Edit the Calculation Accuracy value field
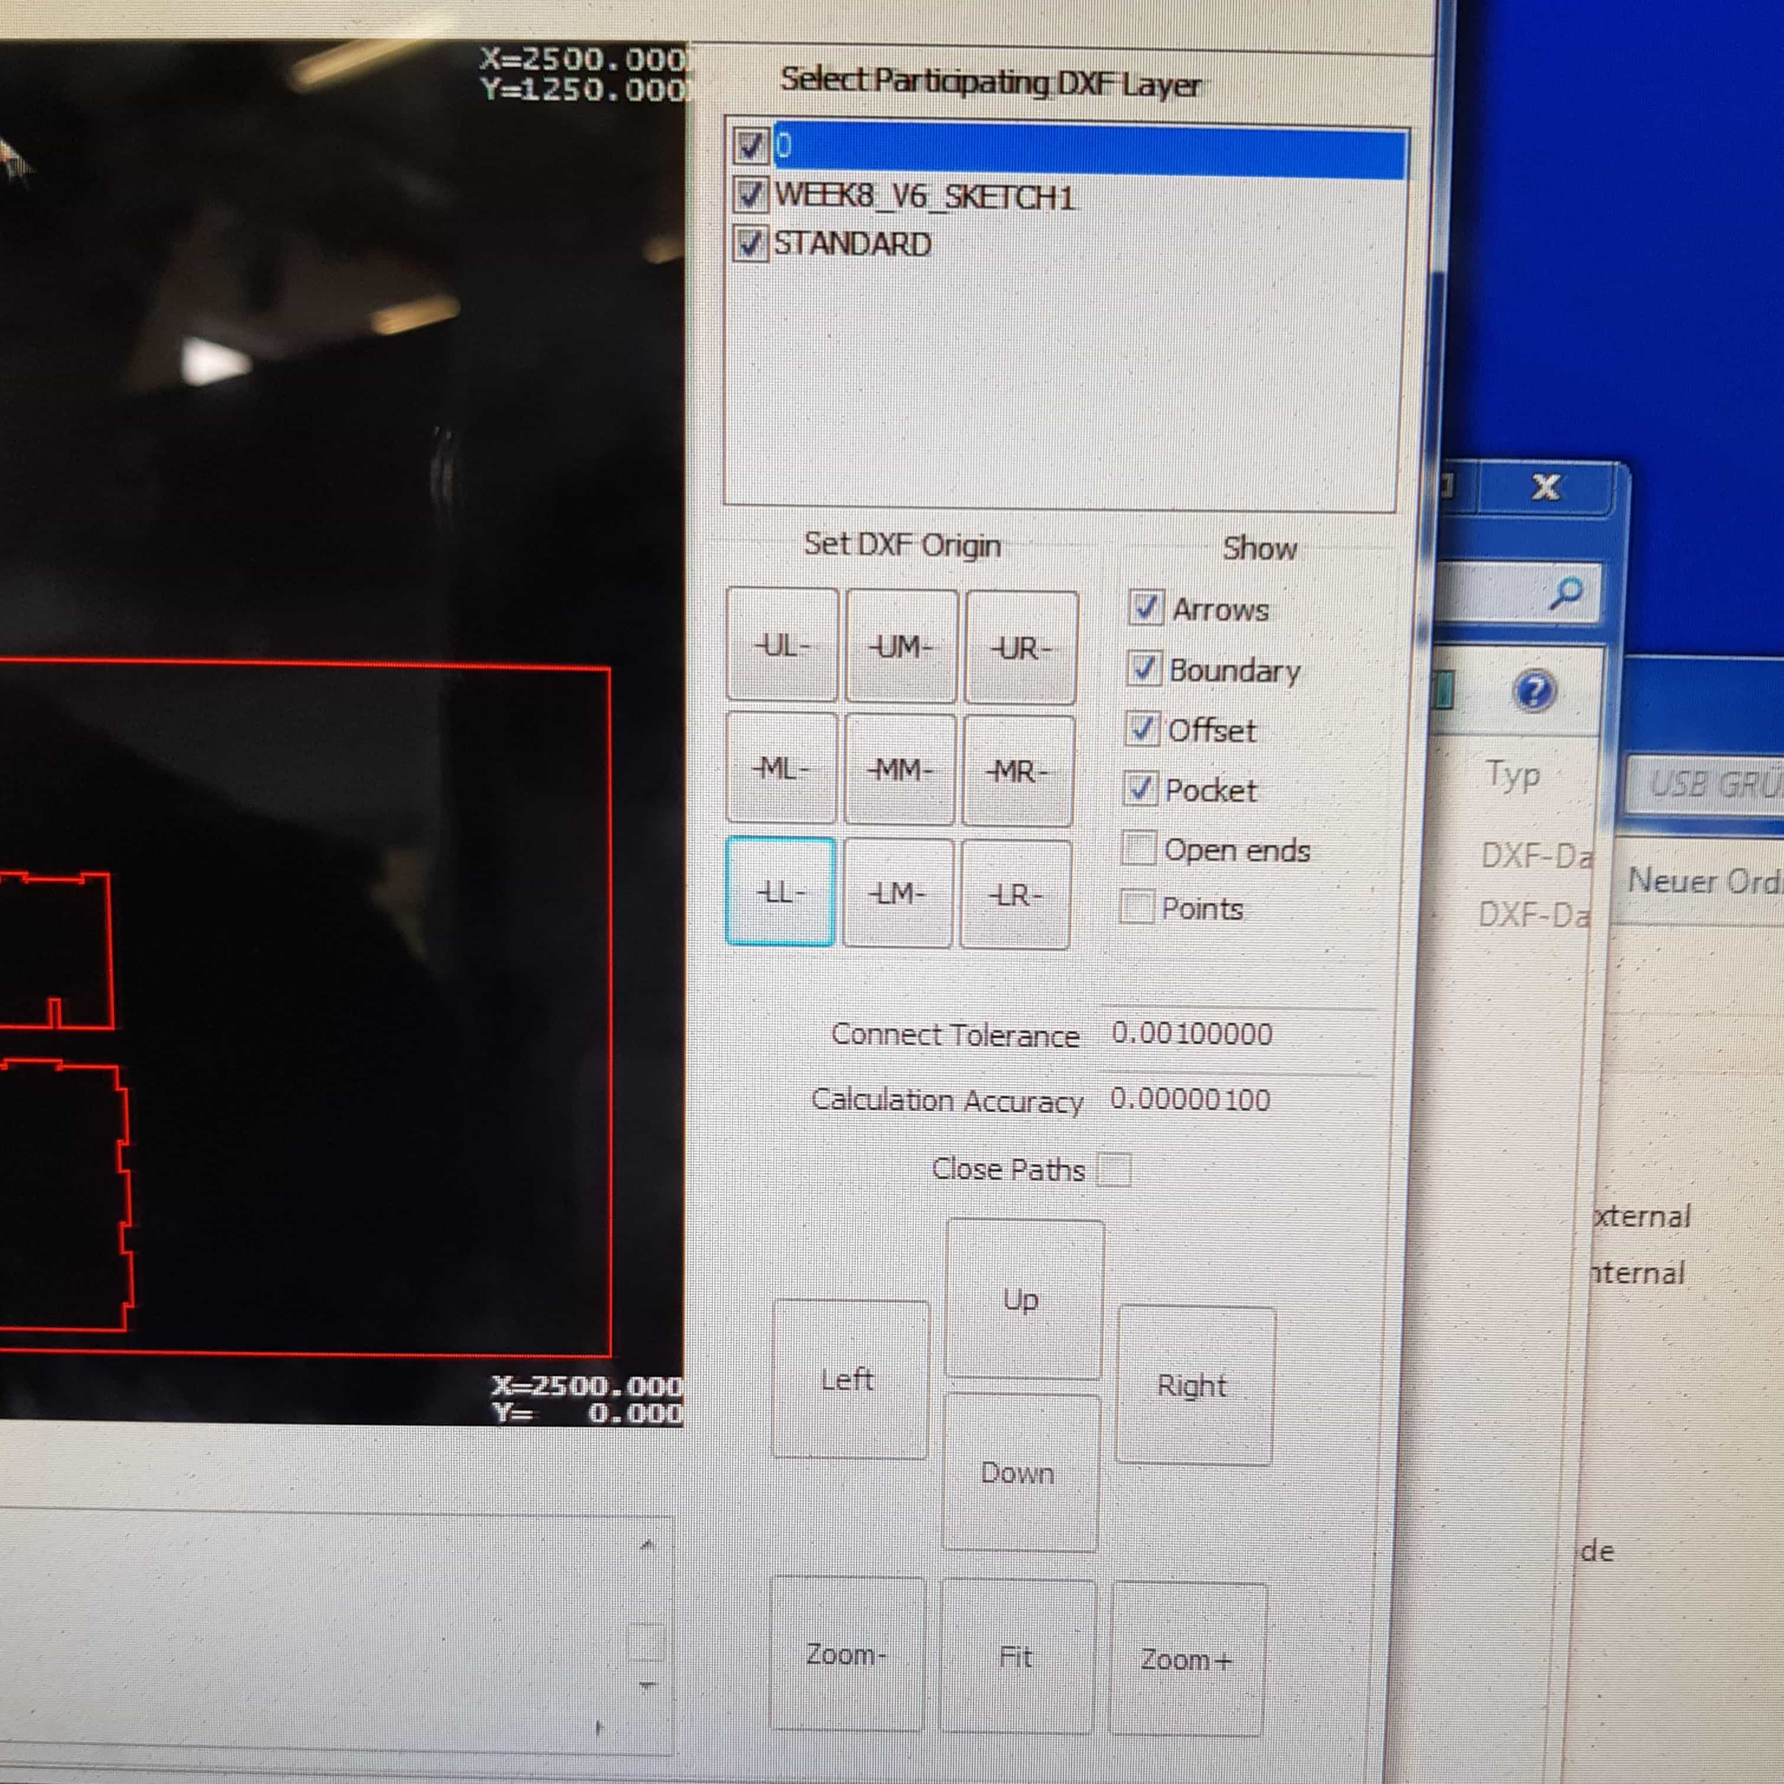Viewport: 1784px width, 1784px height. 1189,1099
